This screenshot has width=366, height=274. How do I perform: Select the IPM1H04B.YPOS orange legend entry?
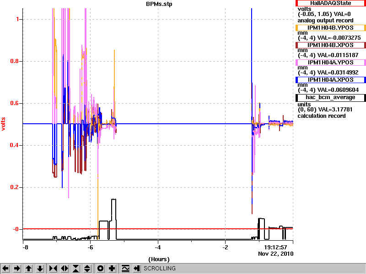pyautogui.click(x=330, y=28)
